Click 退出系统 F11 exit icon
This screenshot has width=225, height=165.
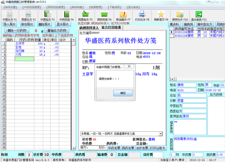199,16
